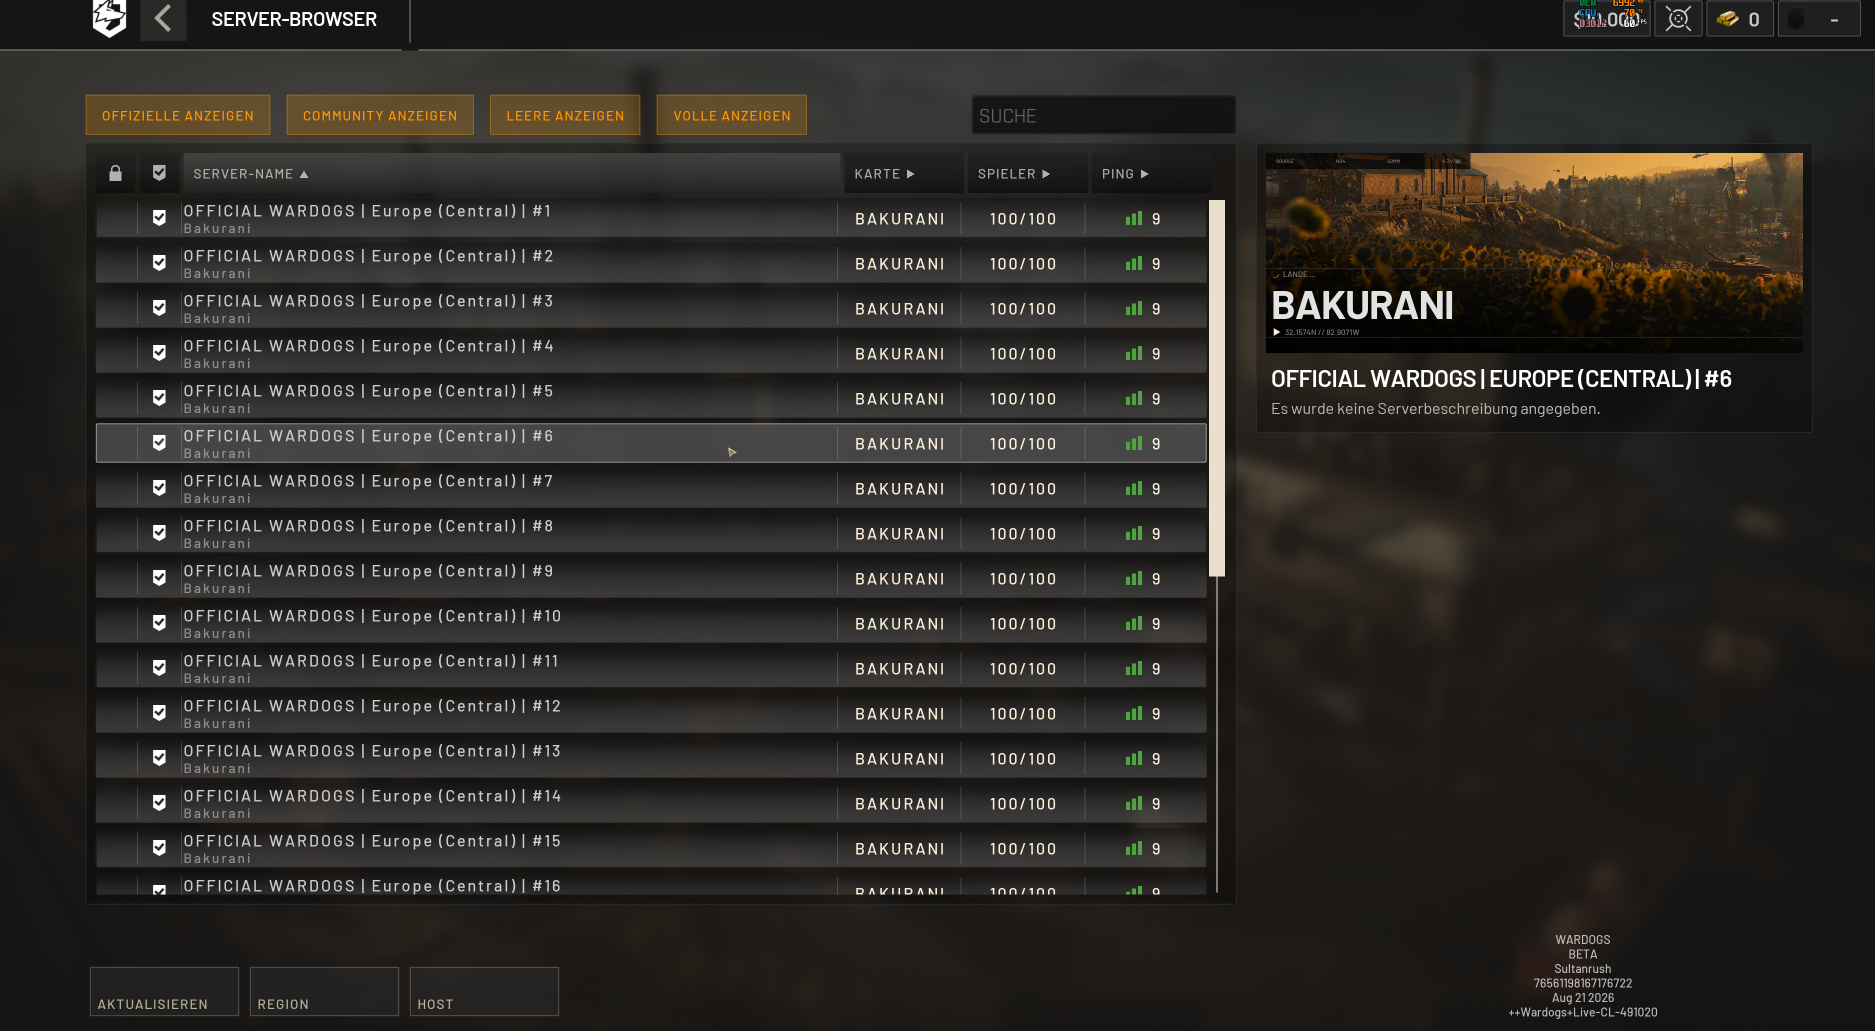Click the BAKURANI map preview image
This screenshot has width=1875, height=1031.
tap(1534, 252)
